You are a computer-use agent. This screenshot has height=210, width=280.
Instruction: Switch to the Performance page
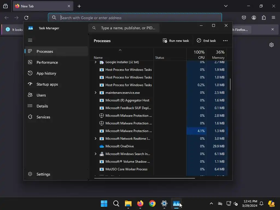56,62
